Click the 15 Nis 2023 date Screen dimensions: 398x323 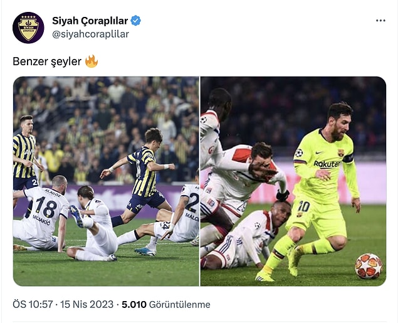[86, 304]
